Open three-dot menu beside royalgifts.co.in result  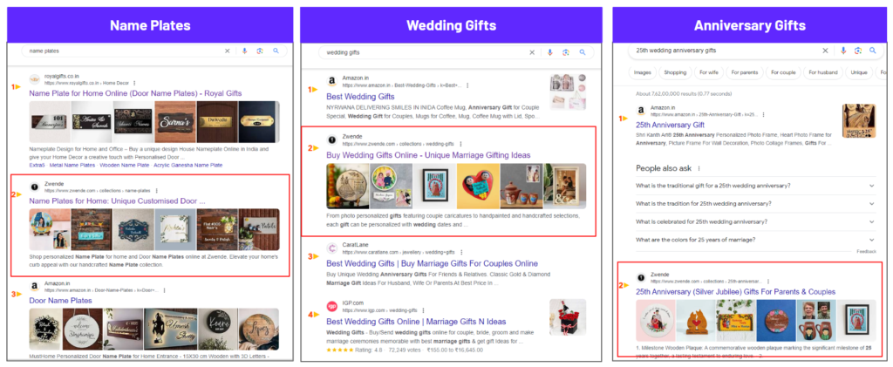[134, 83]
